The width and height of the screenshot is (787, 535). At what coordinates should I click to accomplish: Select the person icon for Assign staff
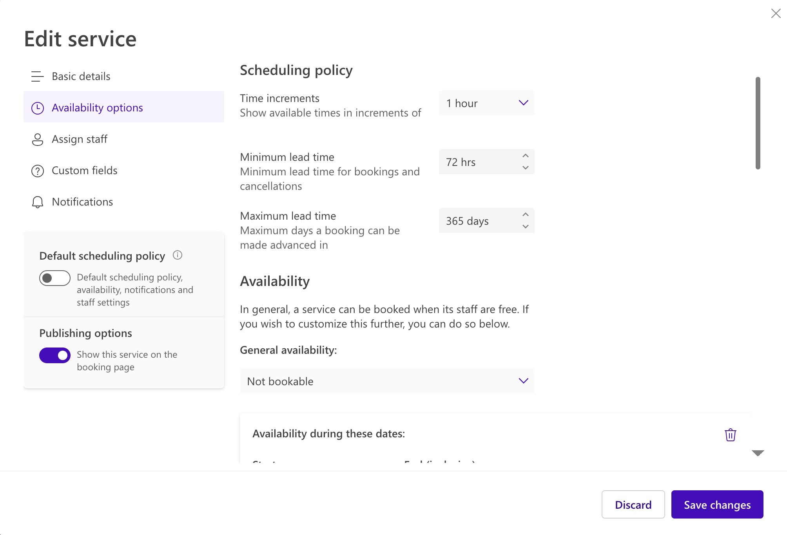click(38, 139)
